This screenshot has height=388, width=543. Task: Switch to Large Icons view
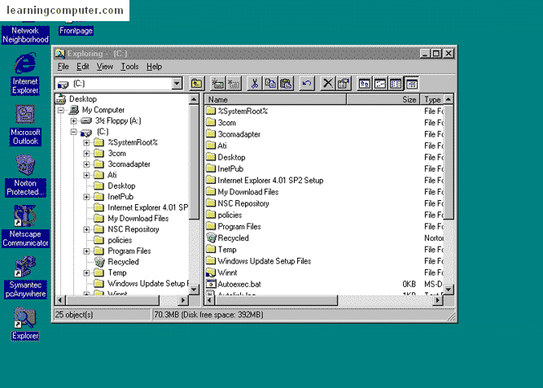365,84
